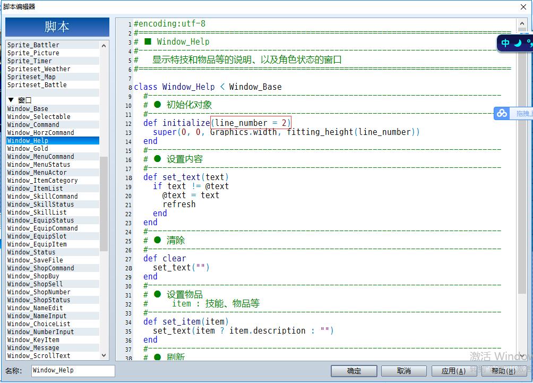This screenshot has height=383, width=533.
Task: Open Window_KeyItem script
Action: point(53,340)
